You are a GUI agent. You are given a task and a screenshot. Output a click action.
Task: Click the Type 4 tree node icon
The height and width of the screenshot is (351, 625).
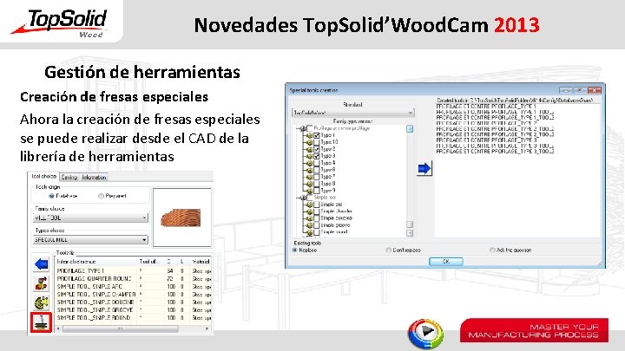click(309, 163)
